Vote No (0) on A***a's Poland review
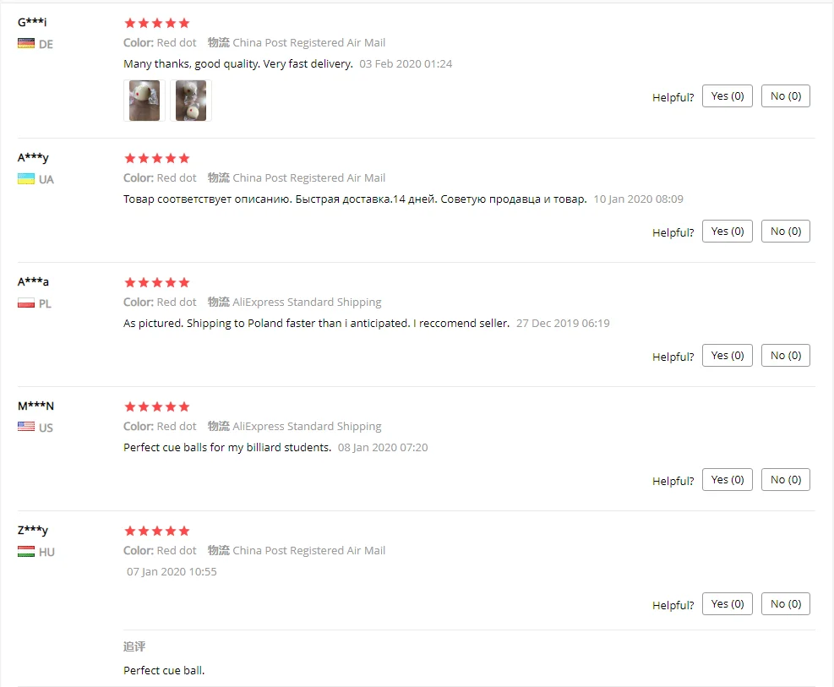The height and width of the screenshot is (687, 834). (786, 356)
